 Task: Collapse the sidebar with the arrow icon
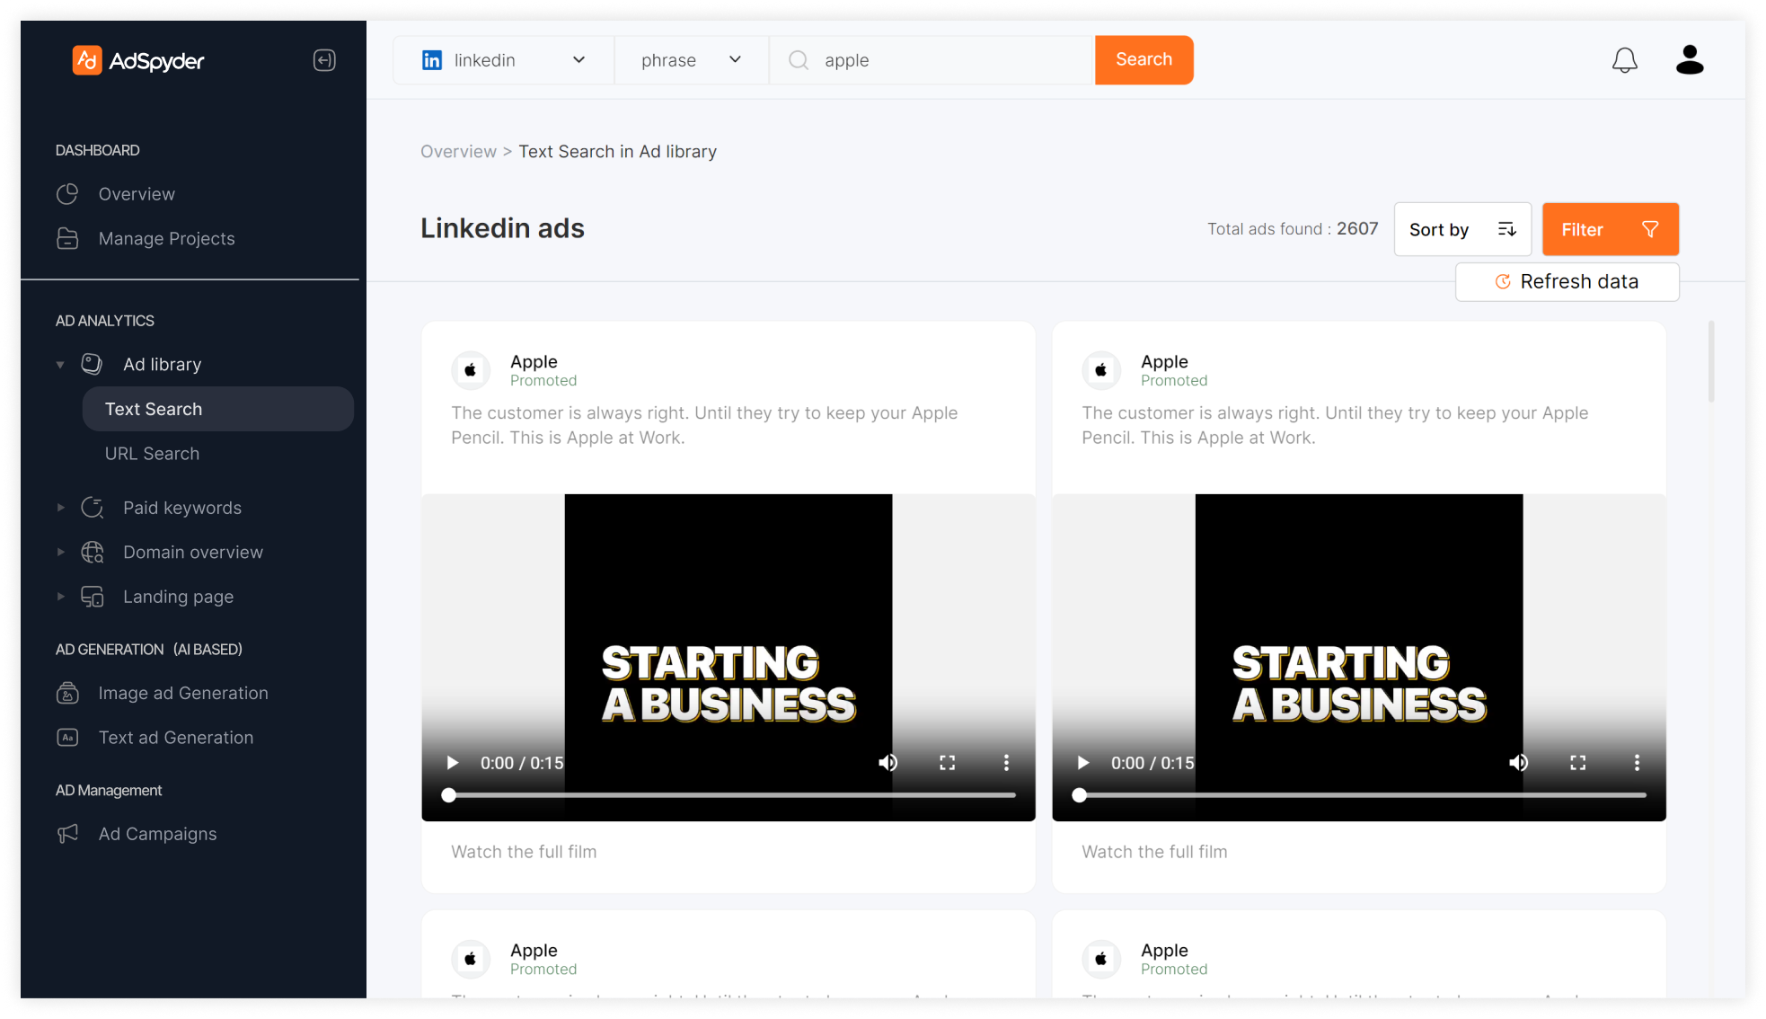point(324,60)
